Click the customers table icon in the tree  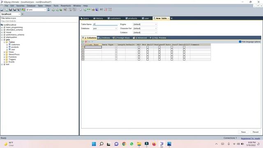point(9,44)
